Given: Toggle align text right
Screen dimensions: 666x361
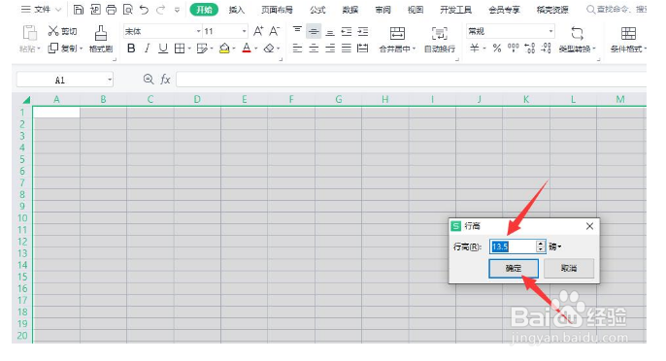Looking at the screenshot, I should [x=330, y=49].
